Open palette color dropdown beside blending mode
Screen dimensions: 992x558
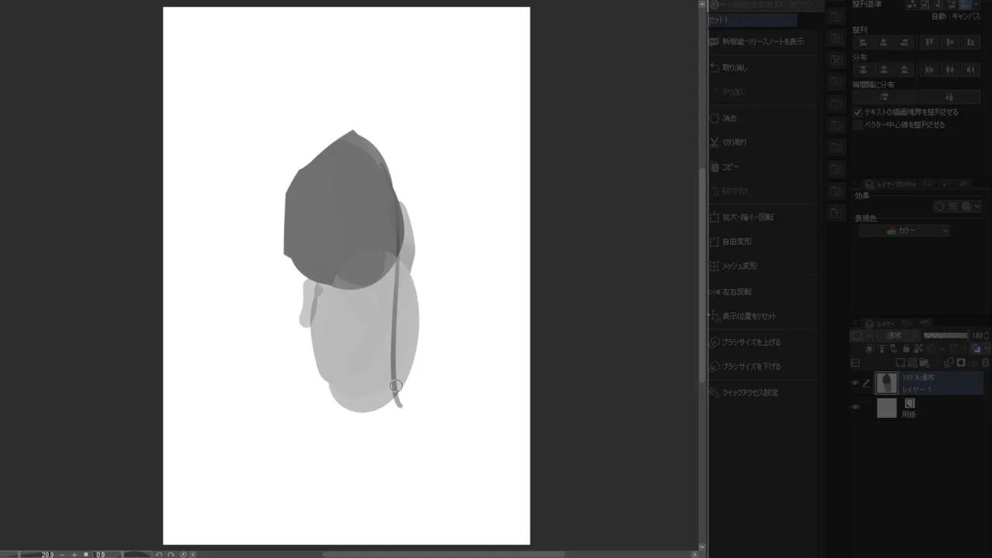(x=862, y=336)
